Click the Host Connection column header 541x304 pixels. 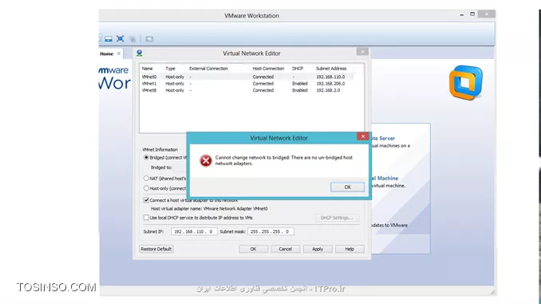click(x=268, y=69)
